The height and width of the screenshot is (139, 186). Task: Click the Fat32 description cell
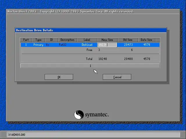tap(63, 45)
